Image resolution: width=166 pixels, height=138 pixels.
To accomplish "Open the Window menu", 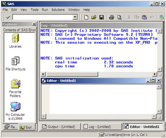I will coord(74,10).
